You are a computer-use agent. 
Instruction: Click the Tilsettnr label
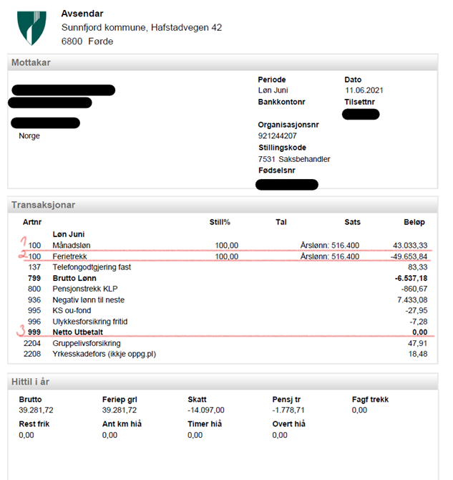pos(359,102)
